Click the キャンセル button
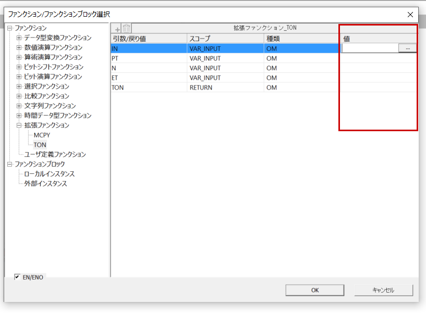The height and width of the screenshot is (316, 426). click(x=383, y=290)
